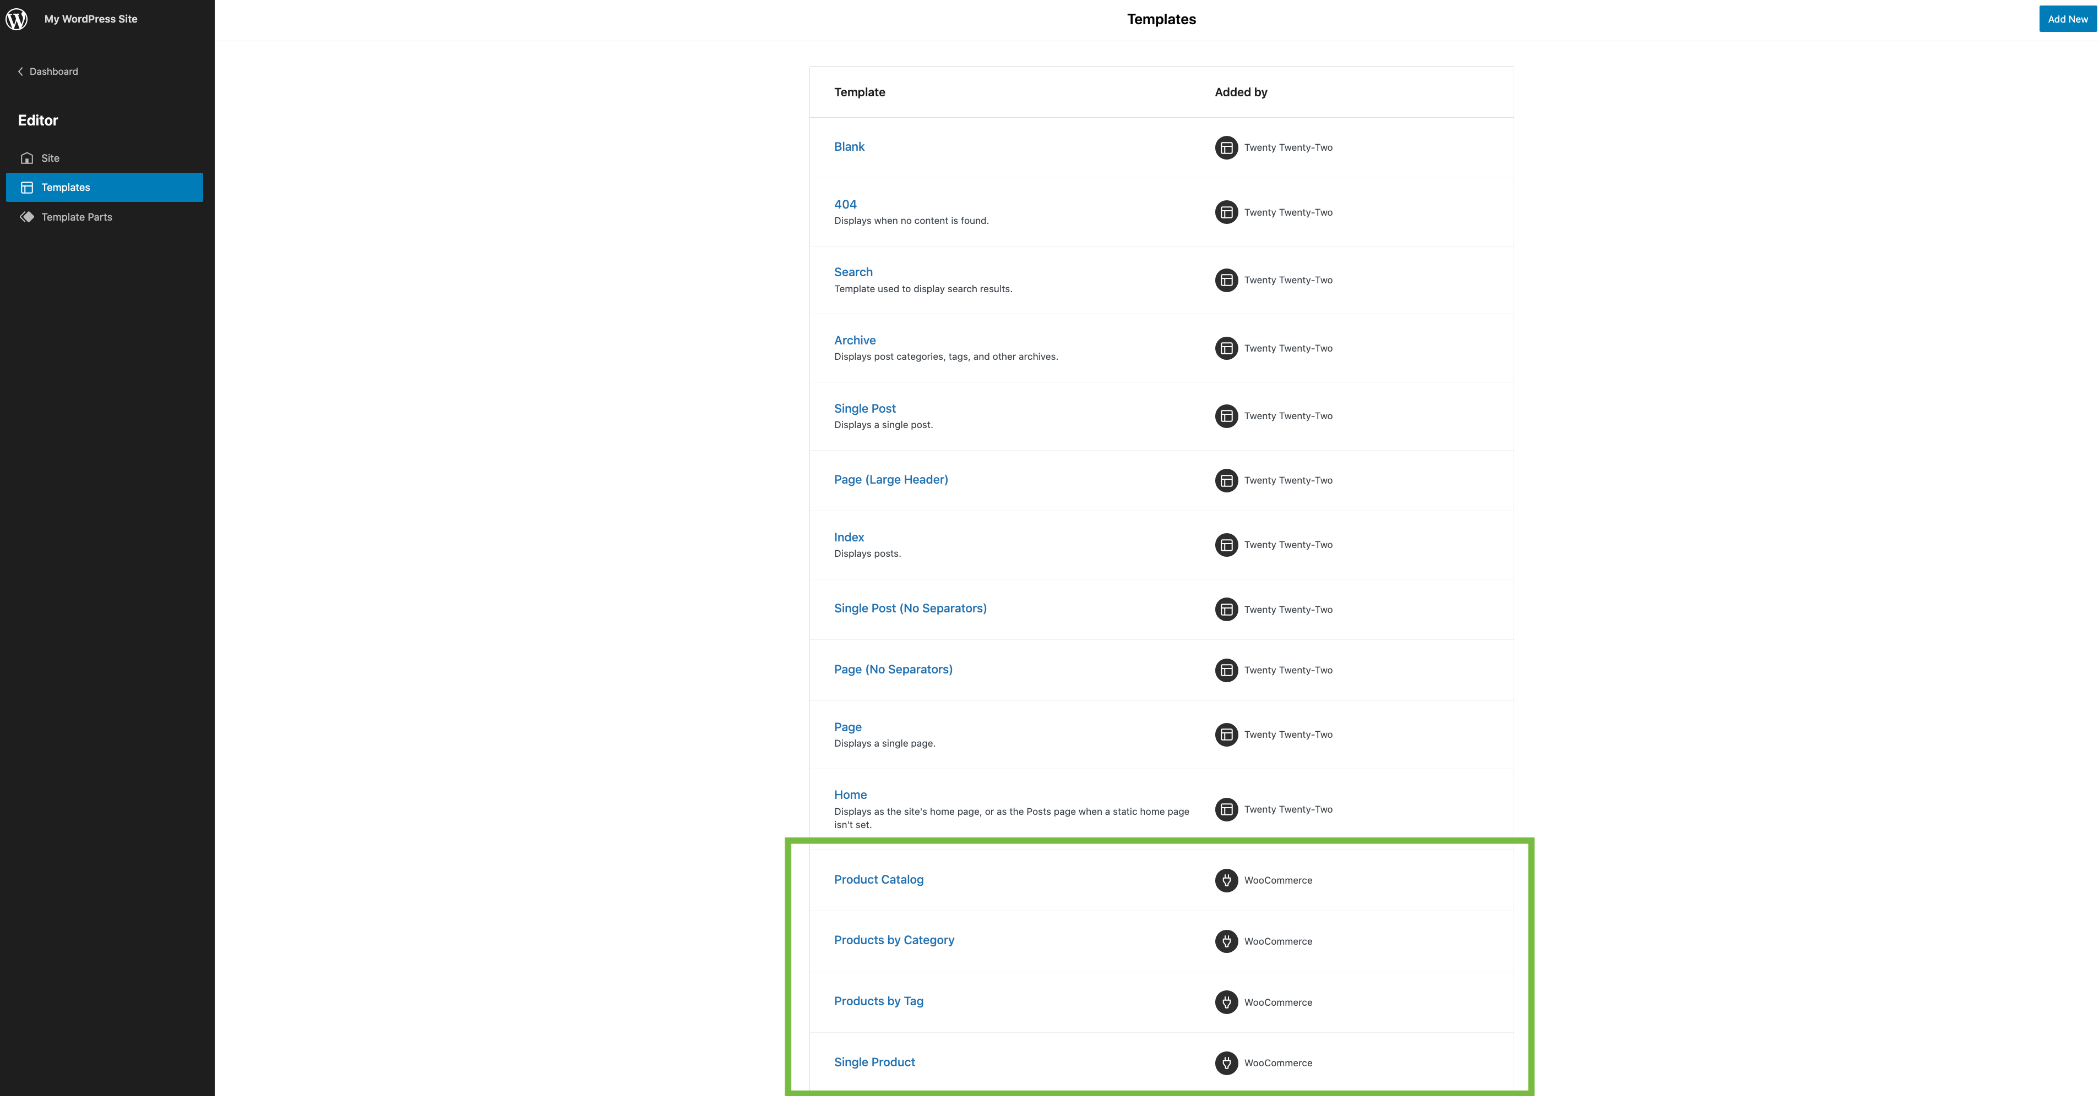
Task: Click the WooCommerce icon beside Products by Tag
Action: pos(1226,1002)
